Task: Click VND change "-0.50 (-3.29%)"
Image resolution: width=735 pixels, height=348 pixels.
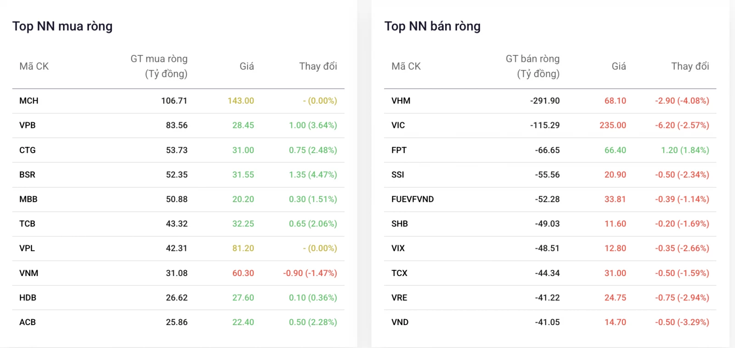Action: coord(682,322)
